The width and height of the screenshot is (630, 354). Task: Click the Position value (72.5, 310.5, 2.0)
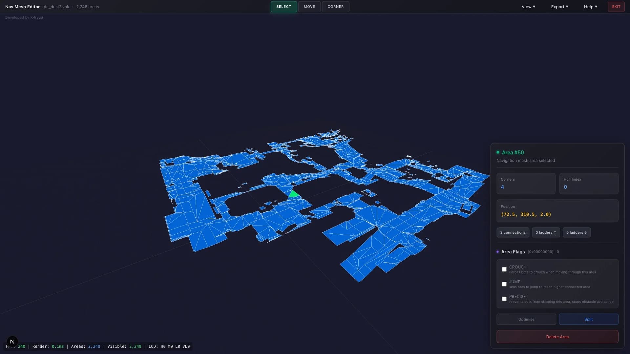pos(526,214)
